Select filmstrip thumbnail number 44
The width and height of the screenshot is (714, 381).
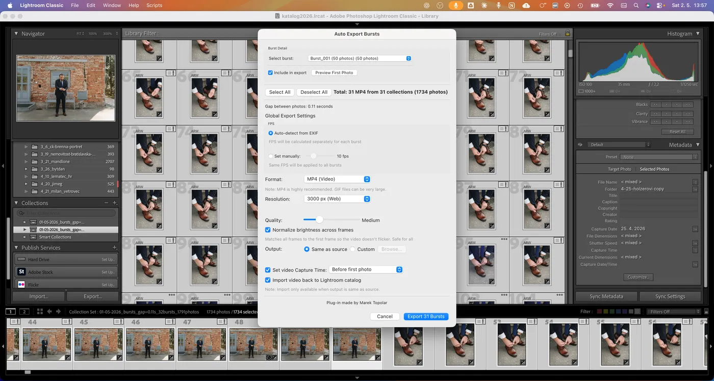click(x=47, y=344)
